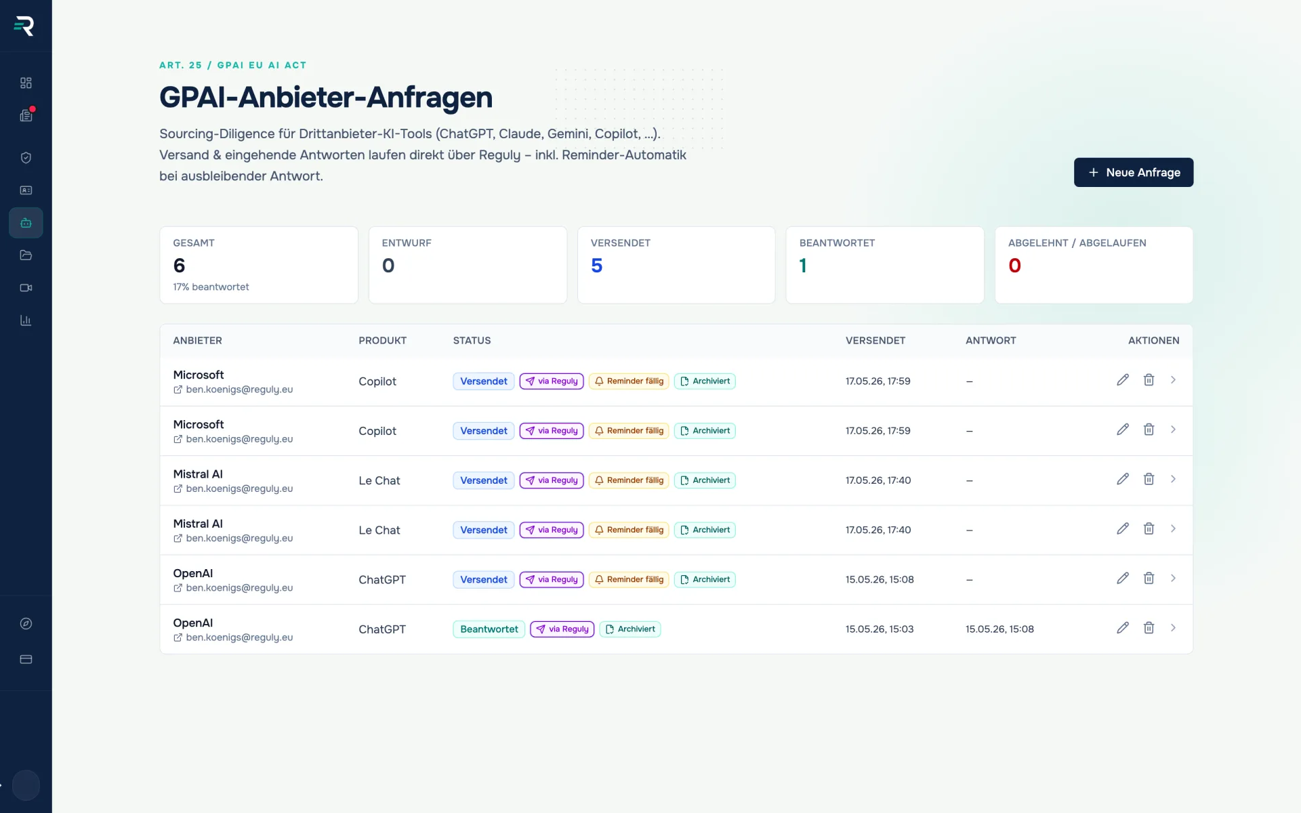Viewport: 1301px width, 813px height.
Task: Delete the answered OpenAI ChatGPT request
Action: pos(1149,628)
